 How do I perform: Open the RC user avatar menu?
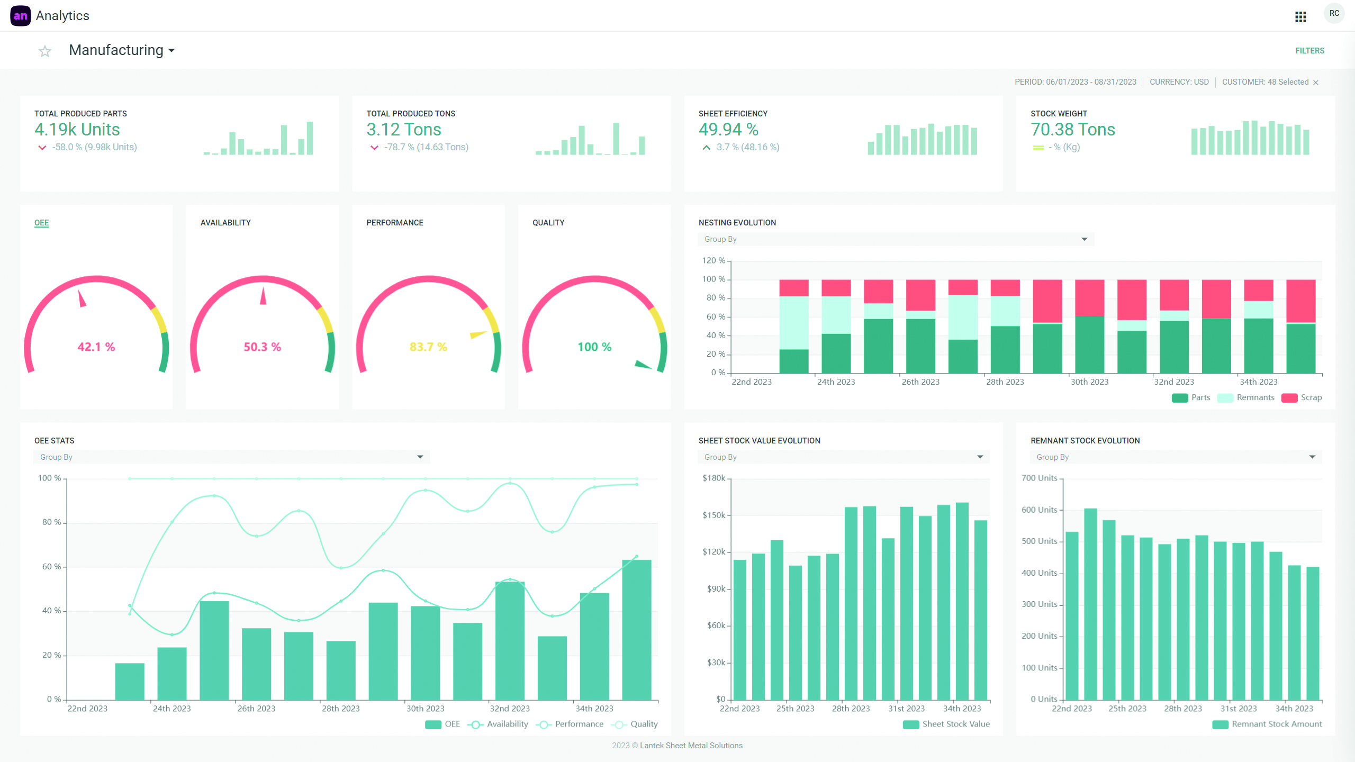(x=1334, y=14)
